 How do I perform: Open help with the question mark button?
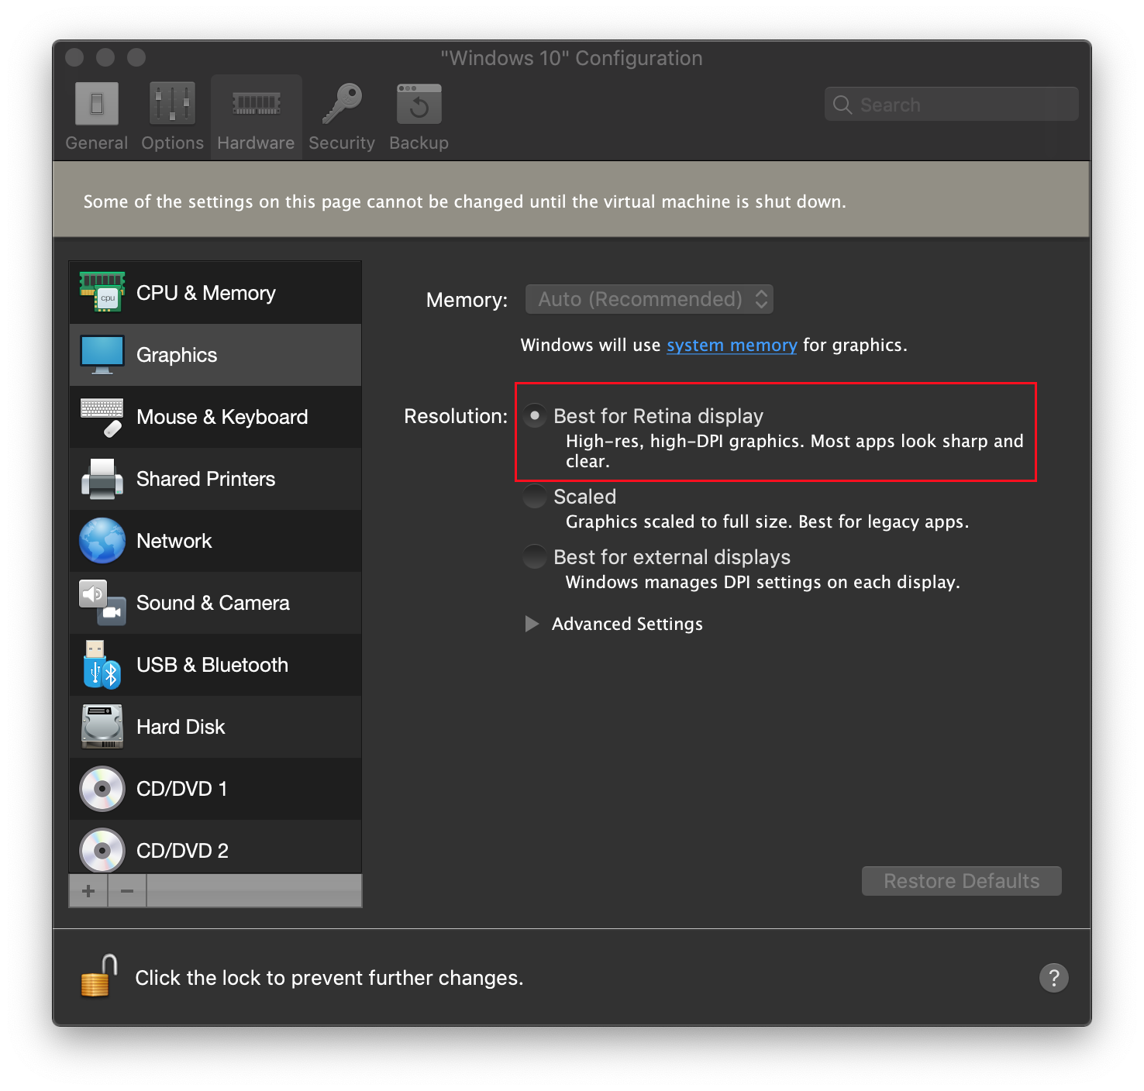(x=1054, y=978)
